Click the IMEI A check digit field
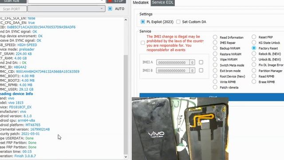 [192, 63]
